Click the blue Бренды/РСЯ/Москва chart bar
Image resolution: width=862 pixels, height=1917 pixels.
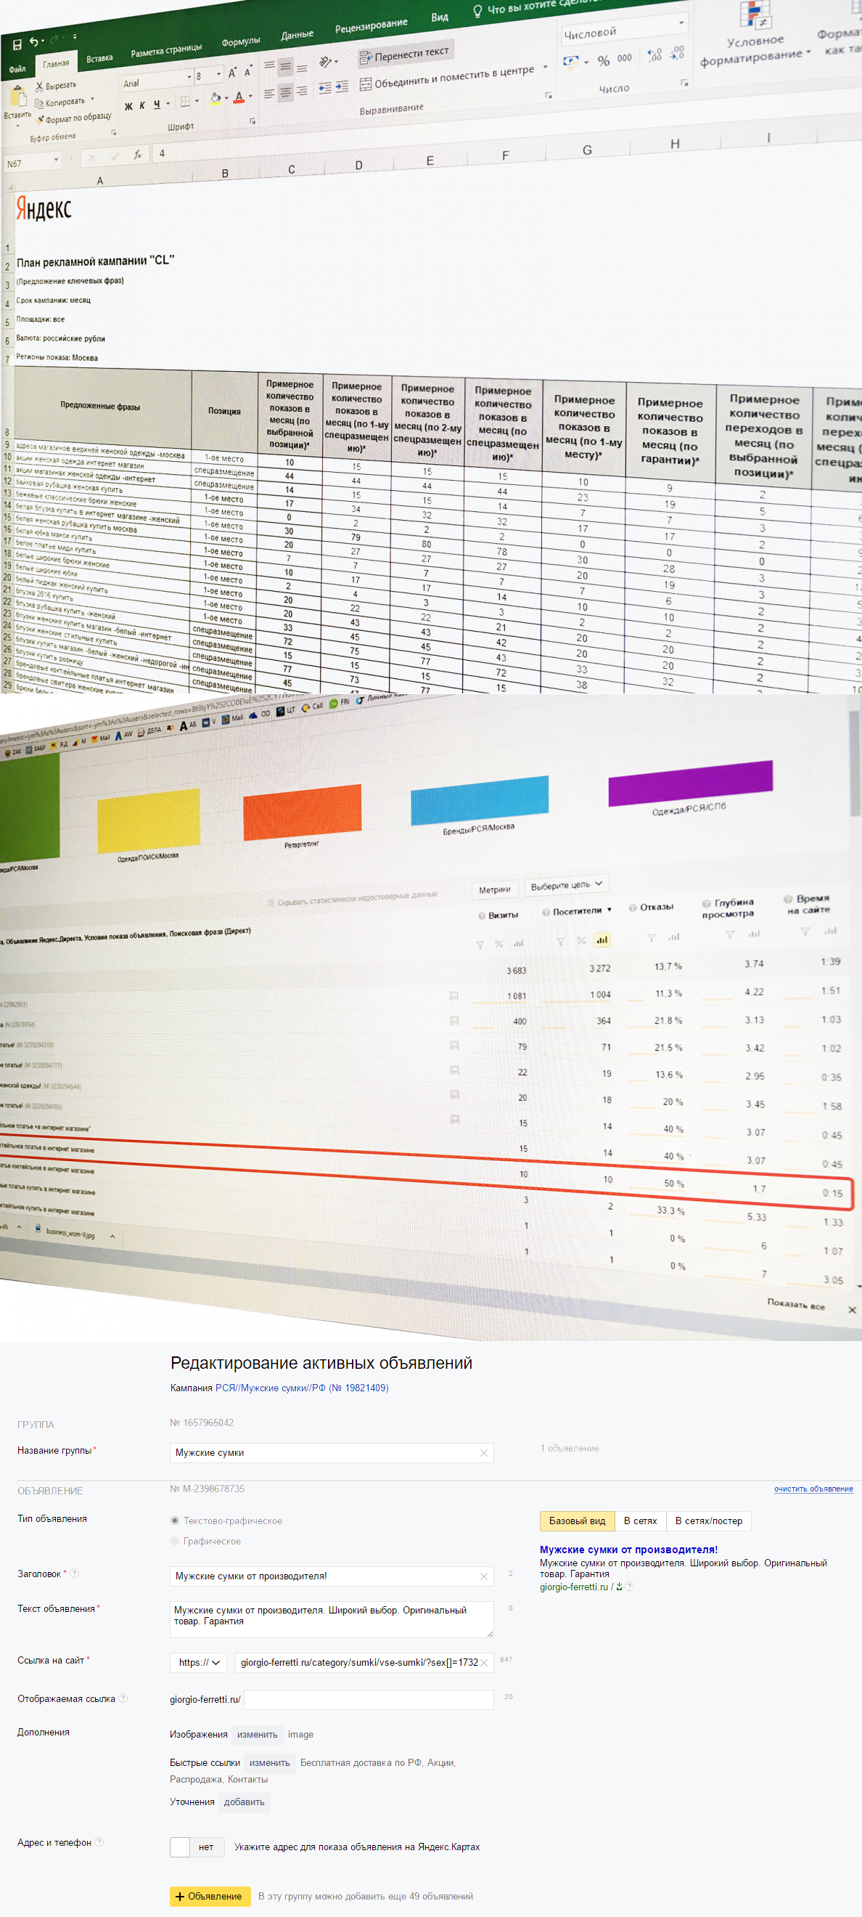(480, 800)
